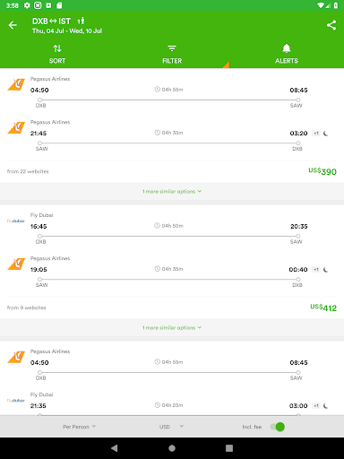Screen dimensions: 344x459
Task: Select Fly Dubai 21:35 return flight
Action: point(172,403)
